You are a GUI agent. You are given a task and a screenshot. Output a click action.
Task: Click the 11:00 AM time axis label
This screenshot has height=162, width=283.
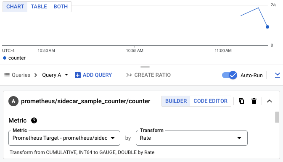[x=223, y=51]
